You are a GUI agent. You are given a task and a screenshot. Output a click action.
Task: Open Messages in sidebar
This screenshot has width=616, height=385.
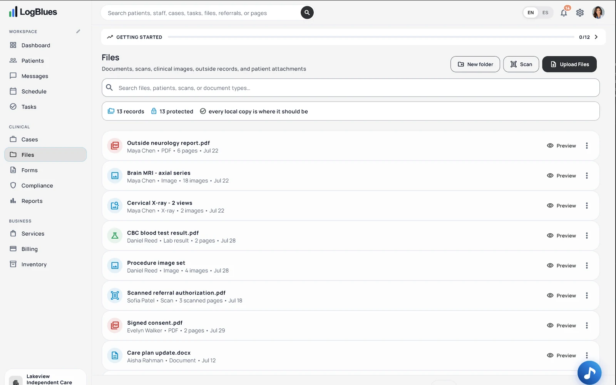45,76
